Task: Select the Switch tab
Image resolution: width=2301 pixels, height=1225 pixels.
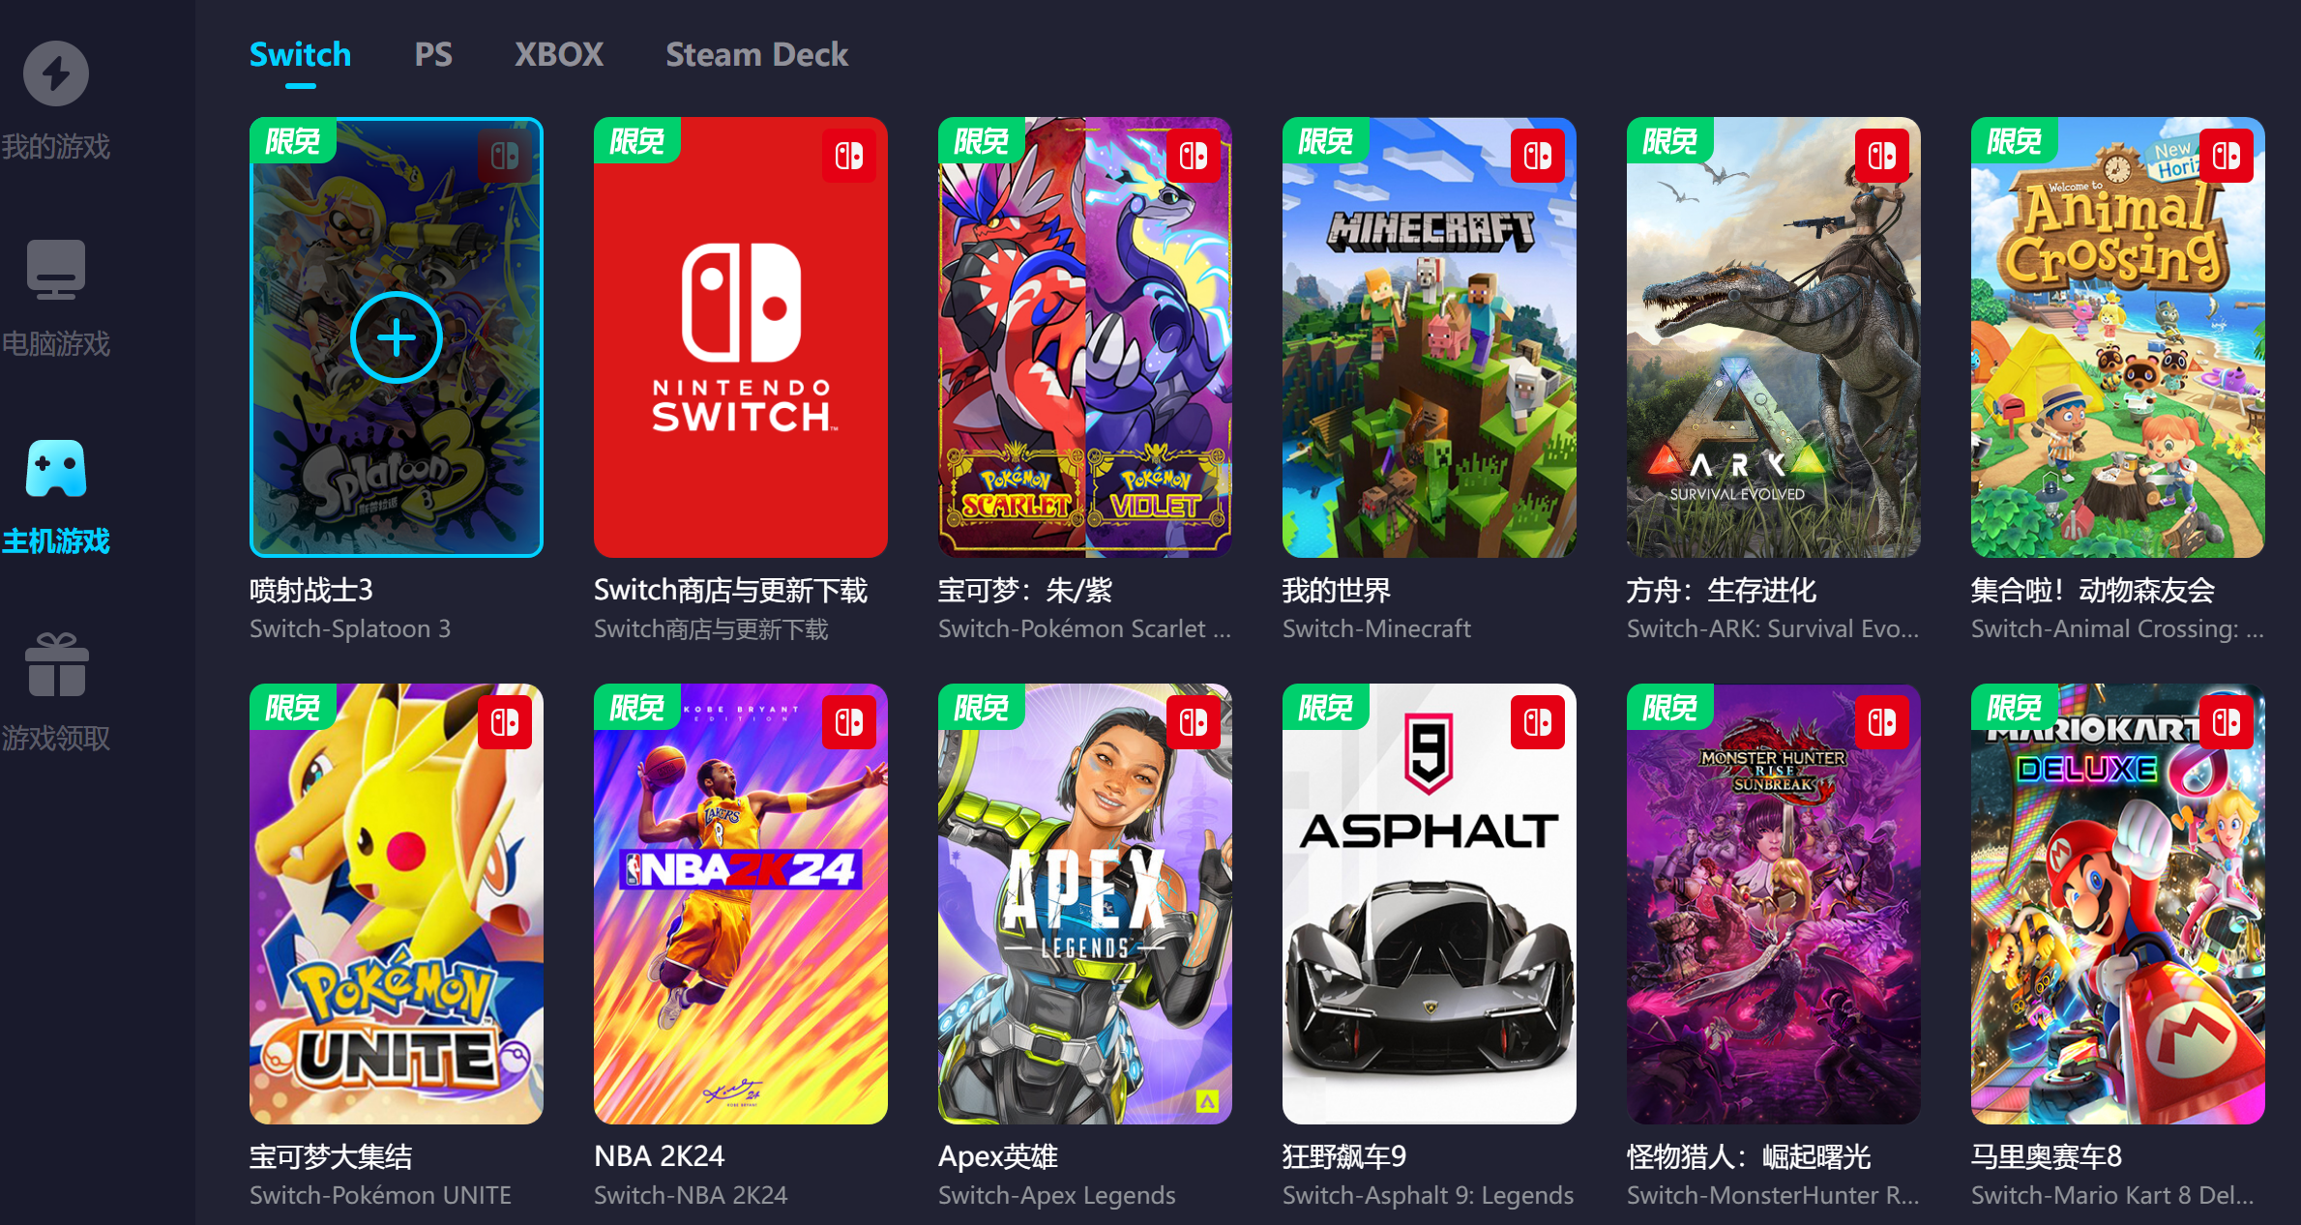Action: click(x=300, y=54)
